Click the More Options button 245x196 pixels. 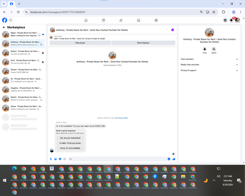pyautogui.click(x=144, y=43)
